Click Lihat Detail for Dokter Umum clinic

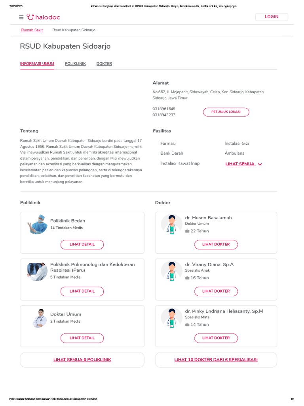82,338
